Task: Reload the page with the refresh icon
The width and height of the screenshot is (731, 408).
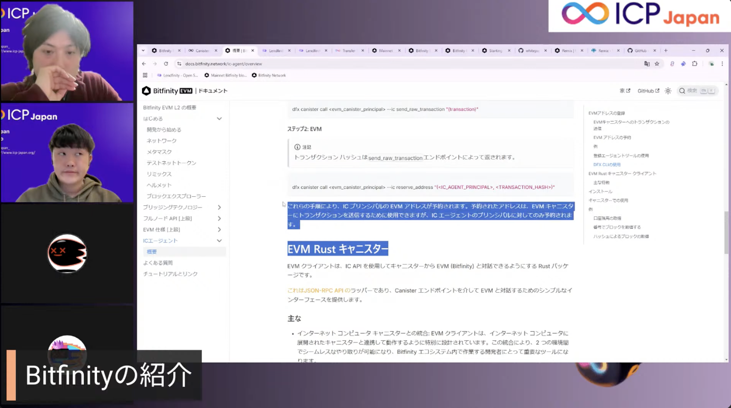Action: pos(166,64)
